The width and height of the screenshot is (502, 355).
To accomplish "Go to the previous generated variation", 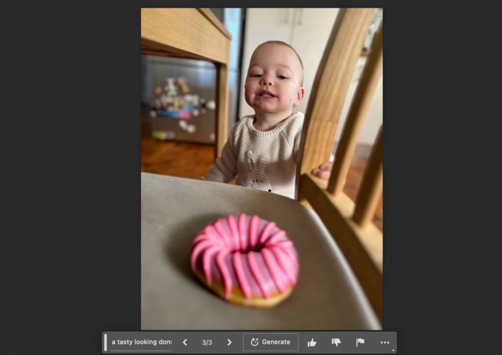I will click(x=185, y=342).
